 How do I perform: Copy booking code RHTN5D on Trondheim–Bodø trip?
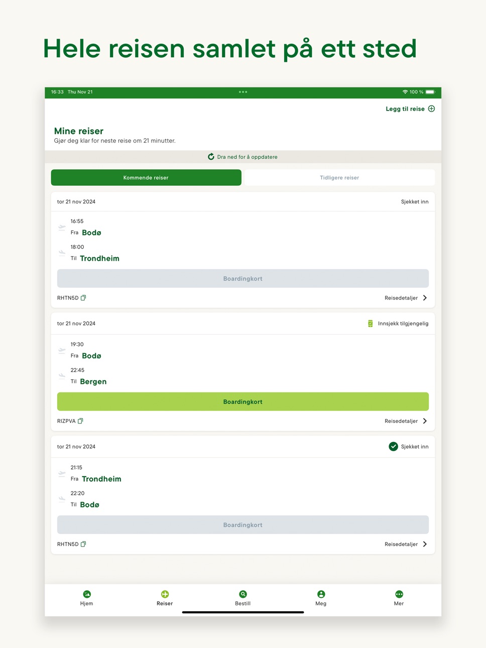tap(83, 544)
